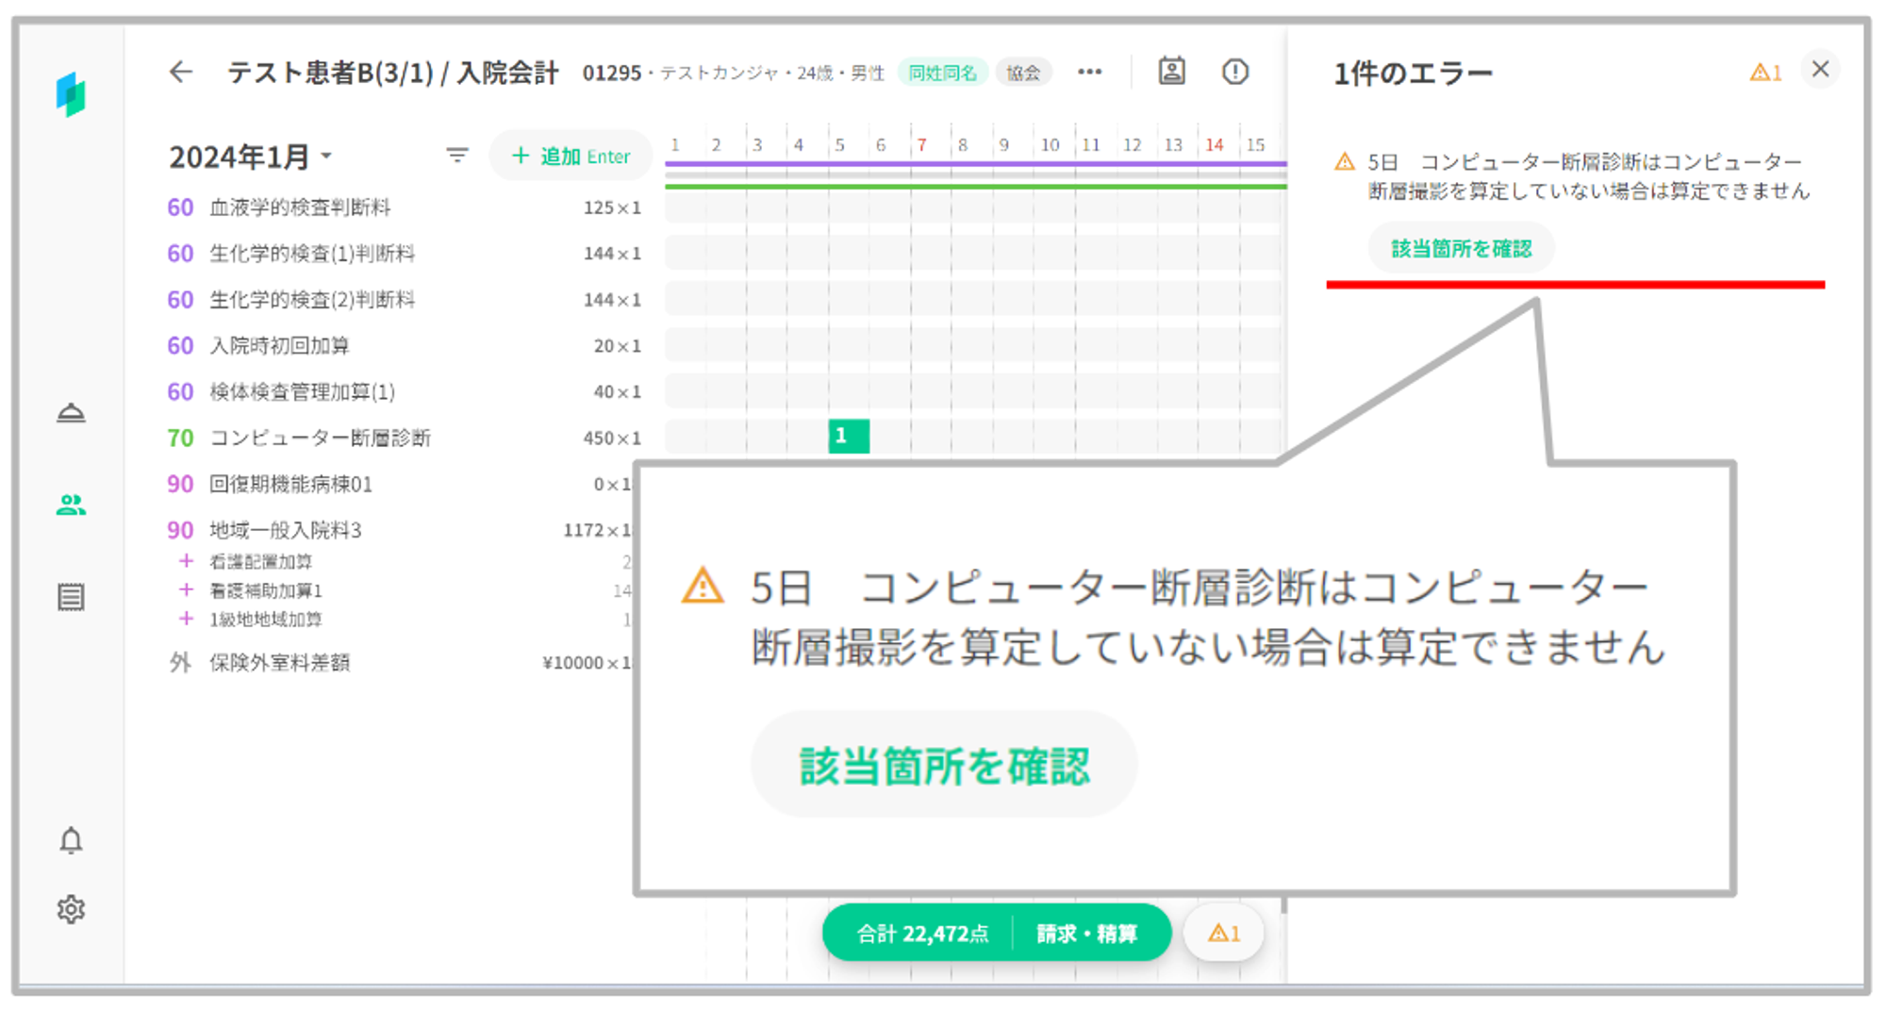
Task: Click the 合計 22,472点 total button
Action: tap(921, 934)
